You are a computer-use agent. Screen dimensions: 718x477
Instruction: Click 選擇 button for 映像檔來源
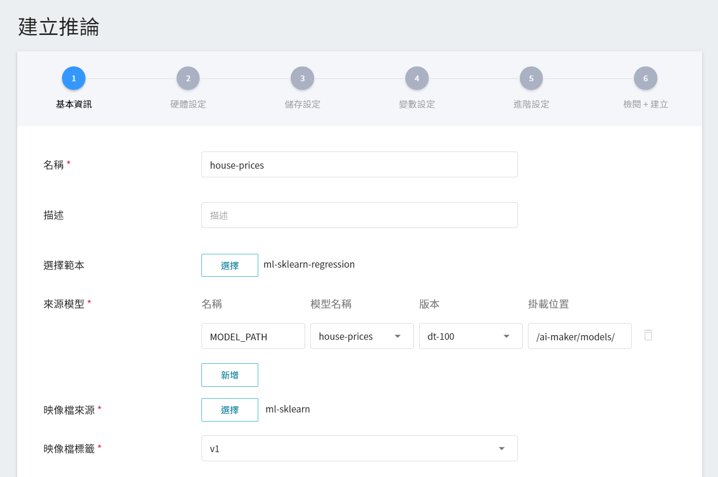230,410
